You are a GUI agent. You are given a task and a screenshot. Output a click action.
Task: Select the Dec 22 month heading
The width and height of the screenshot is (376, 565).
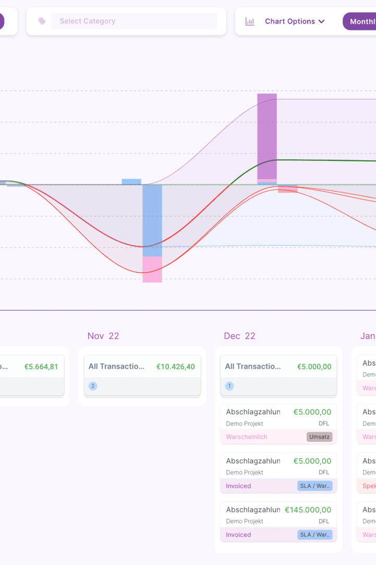coord(239,336)
